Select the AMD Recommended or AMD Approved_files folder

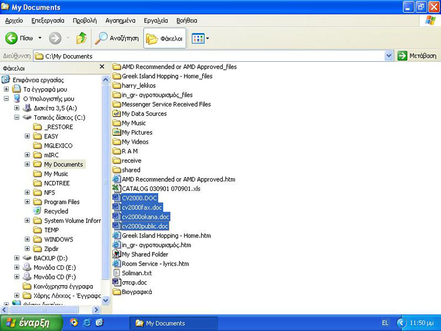pyautogui.click(x=175, y=67)
